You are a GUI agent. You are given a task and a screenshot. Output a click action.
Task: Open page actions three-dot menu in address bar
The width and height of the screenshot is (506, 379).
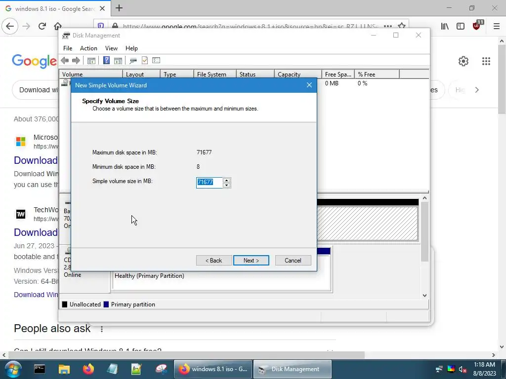point(388,26)
